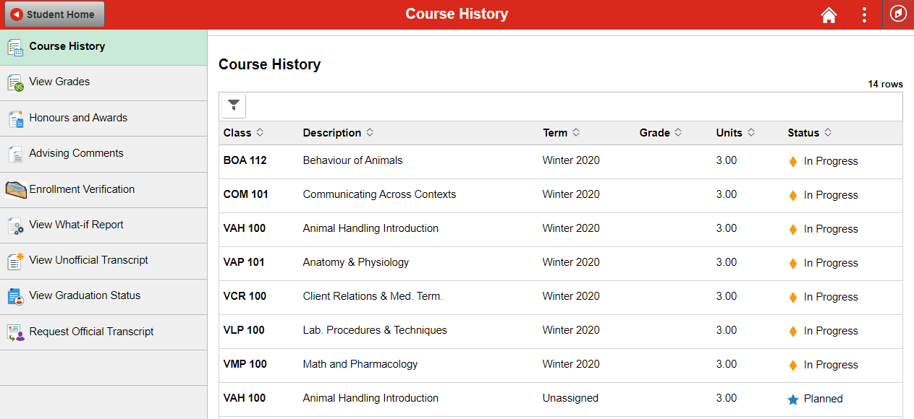
Task: Click the View Grades sidebar icon
Action: (x=15, y=83)
